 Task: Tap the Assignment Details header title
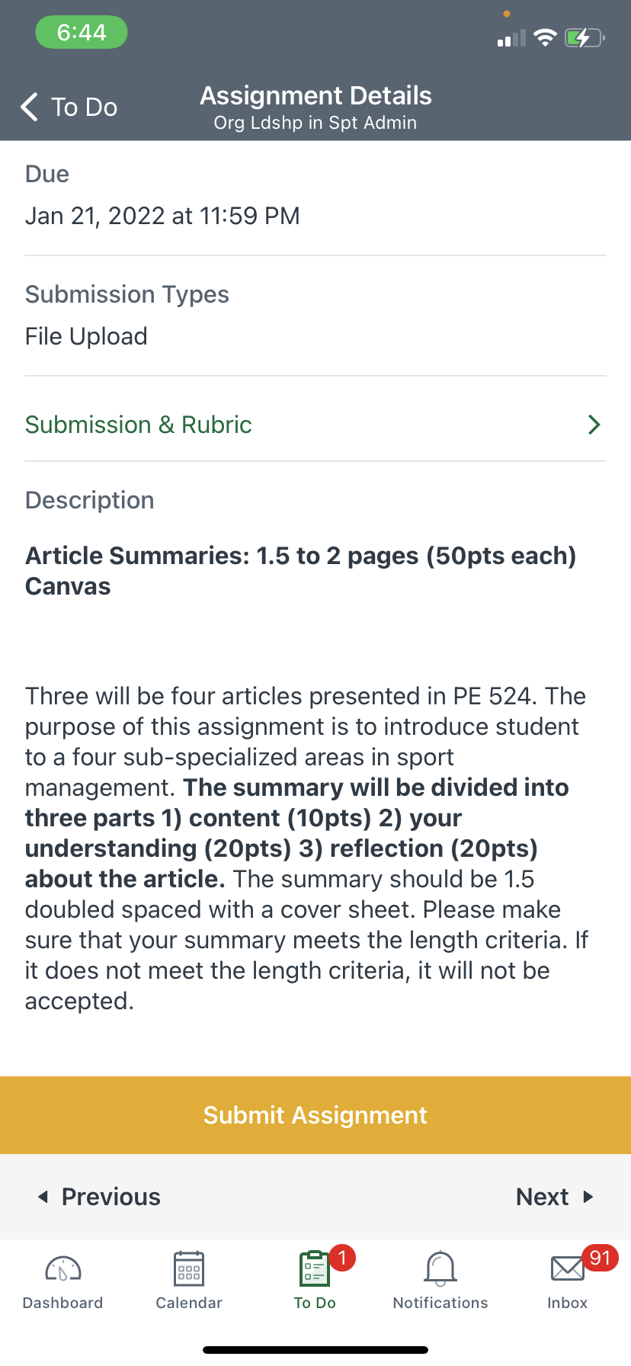click(x=315, y=96)
